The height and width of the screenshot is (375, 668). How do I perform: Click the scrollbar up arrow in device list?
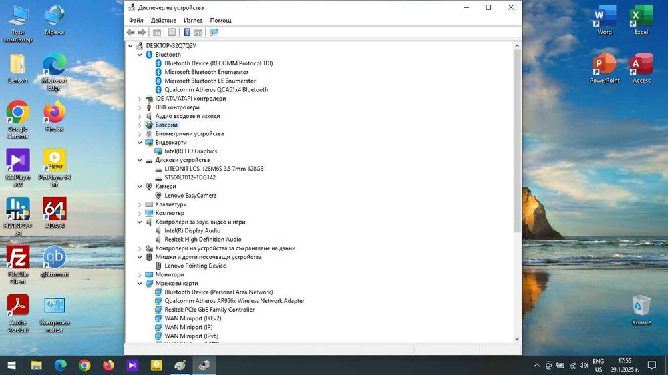(x=517, y=45)
